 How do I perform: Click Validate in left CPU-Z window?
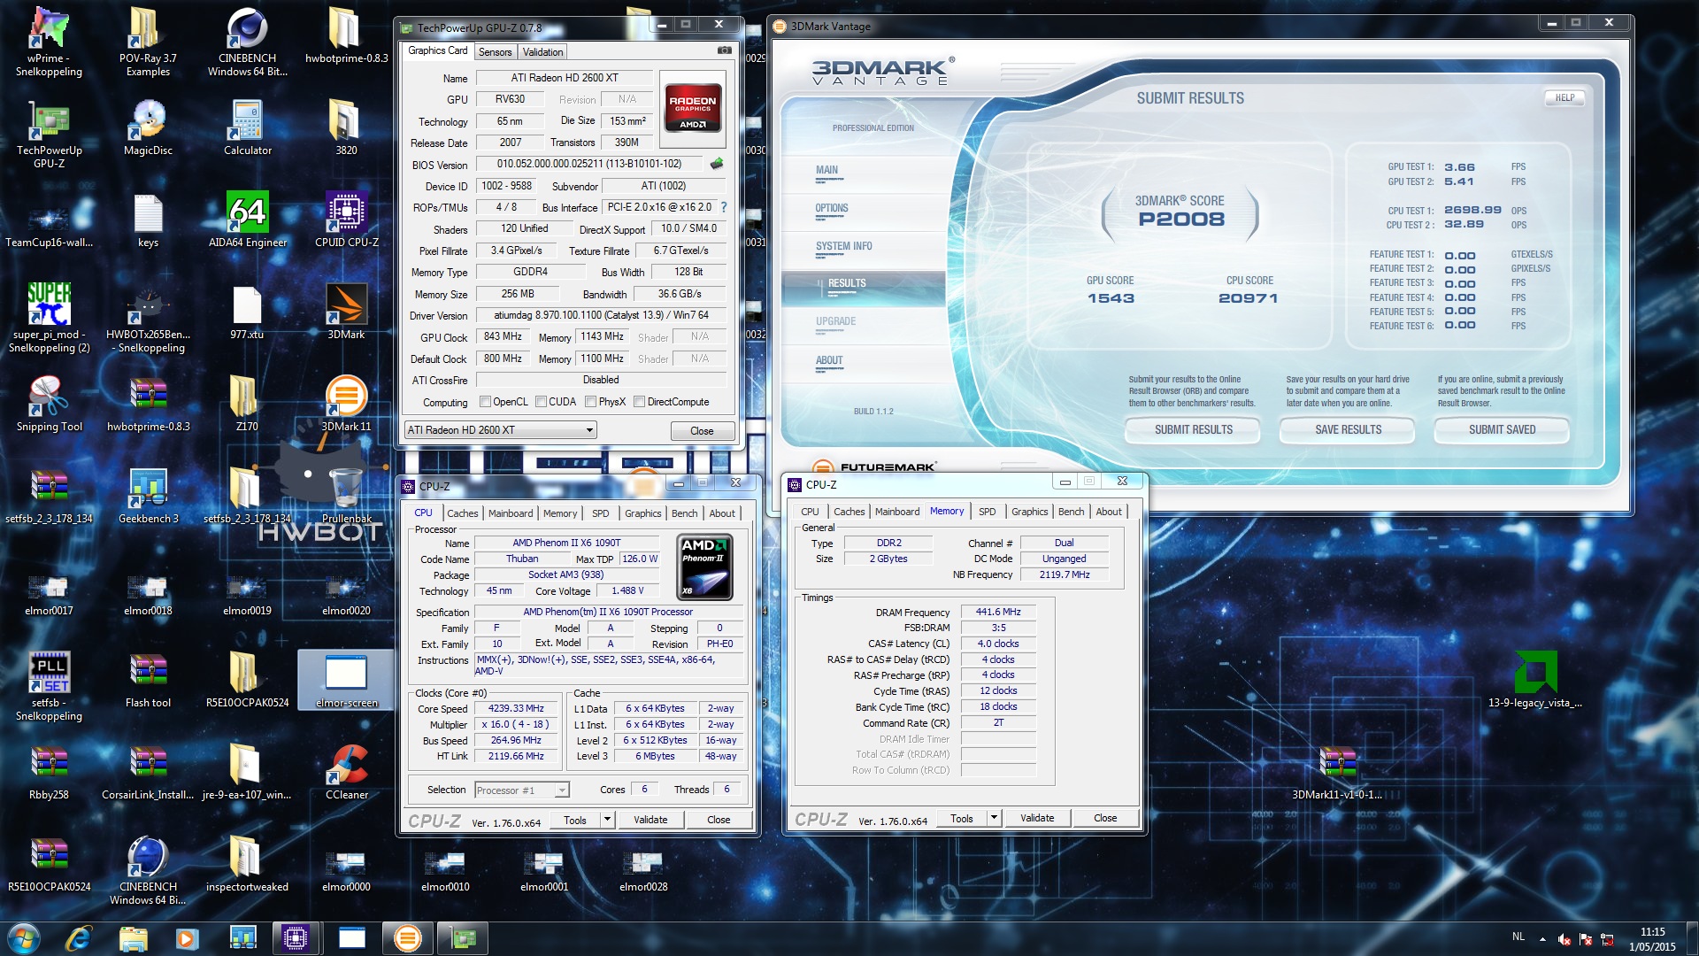650,820
